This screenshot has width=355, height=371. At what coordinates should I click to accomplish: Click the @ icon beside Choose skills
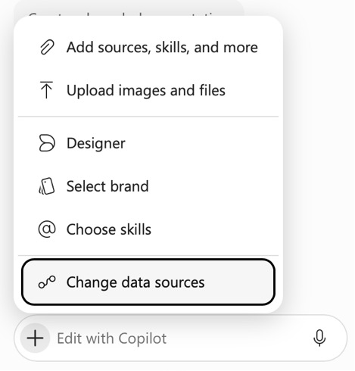click(47, 229)
